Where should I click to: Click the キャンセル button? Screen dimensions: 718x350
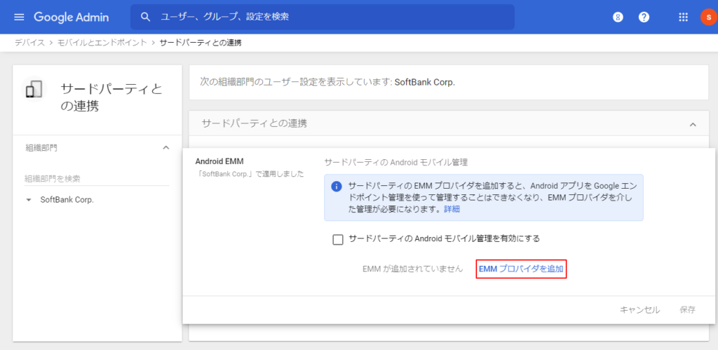click(639, 309)
